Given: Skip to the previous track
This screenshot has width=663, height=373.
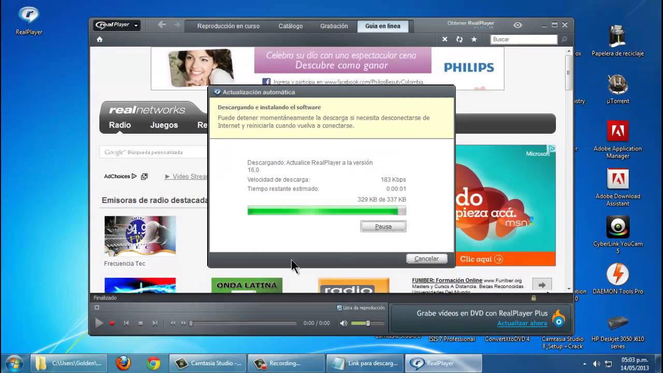Looking at the screenshot, I should coord(126,323).
